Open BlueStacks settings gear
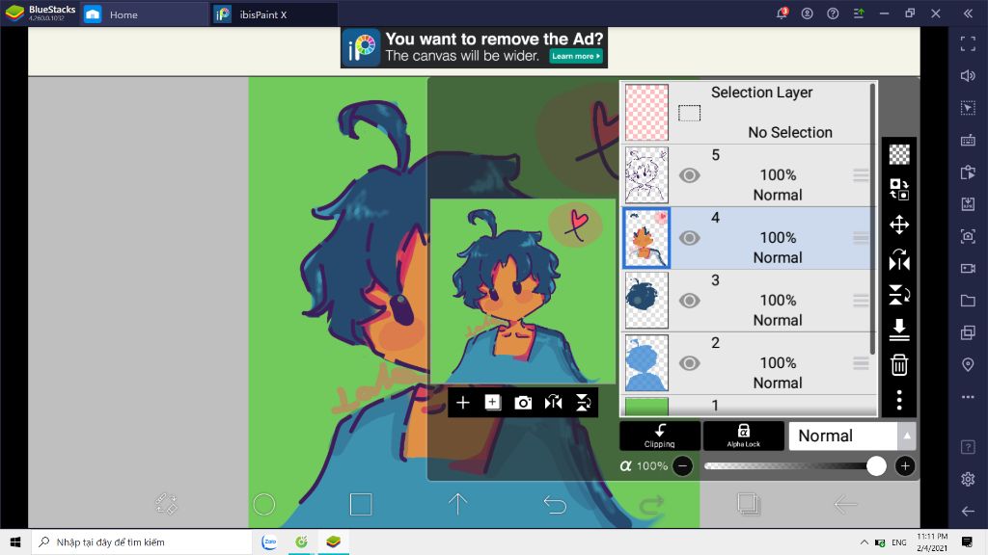Screen dimensions: 988x555 (x=968, y=479)
